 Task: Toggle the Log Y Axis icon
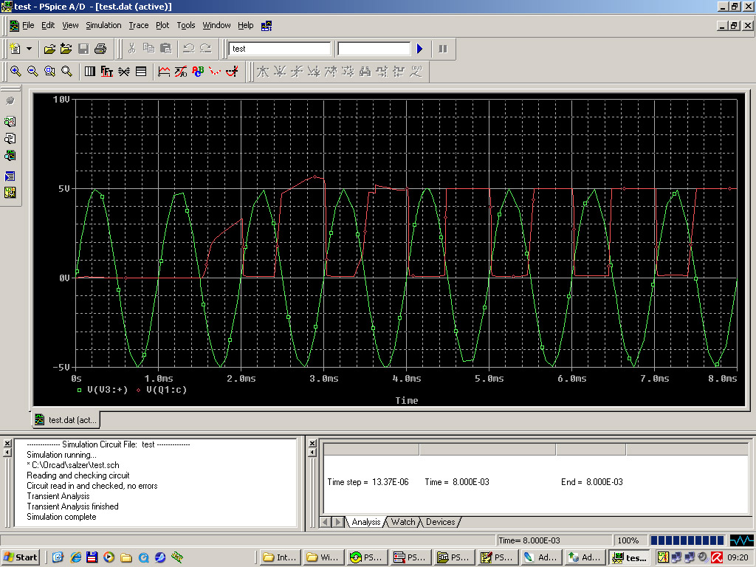coord(141,72)
